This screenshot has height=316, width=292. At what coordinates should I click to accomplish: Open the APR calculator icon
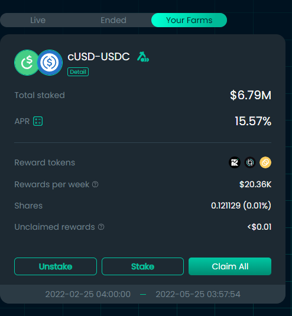point(38,121)
